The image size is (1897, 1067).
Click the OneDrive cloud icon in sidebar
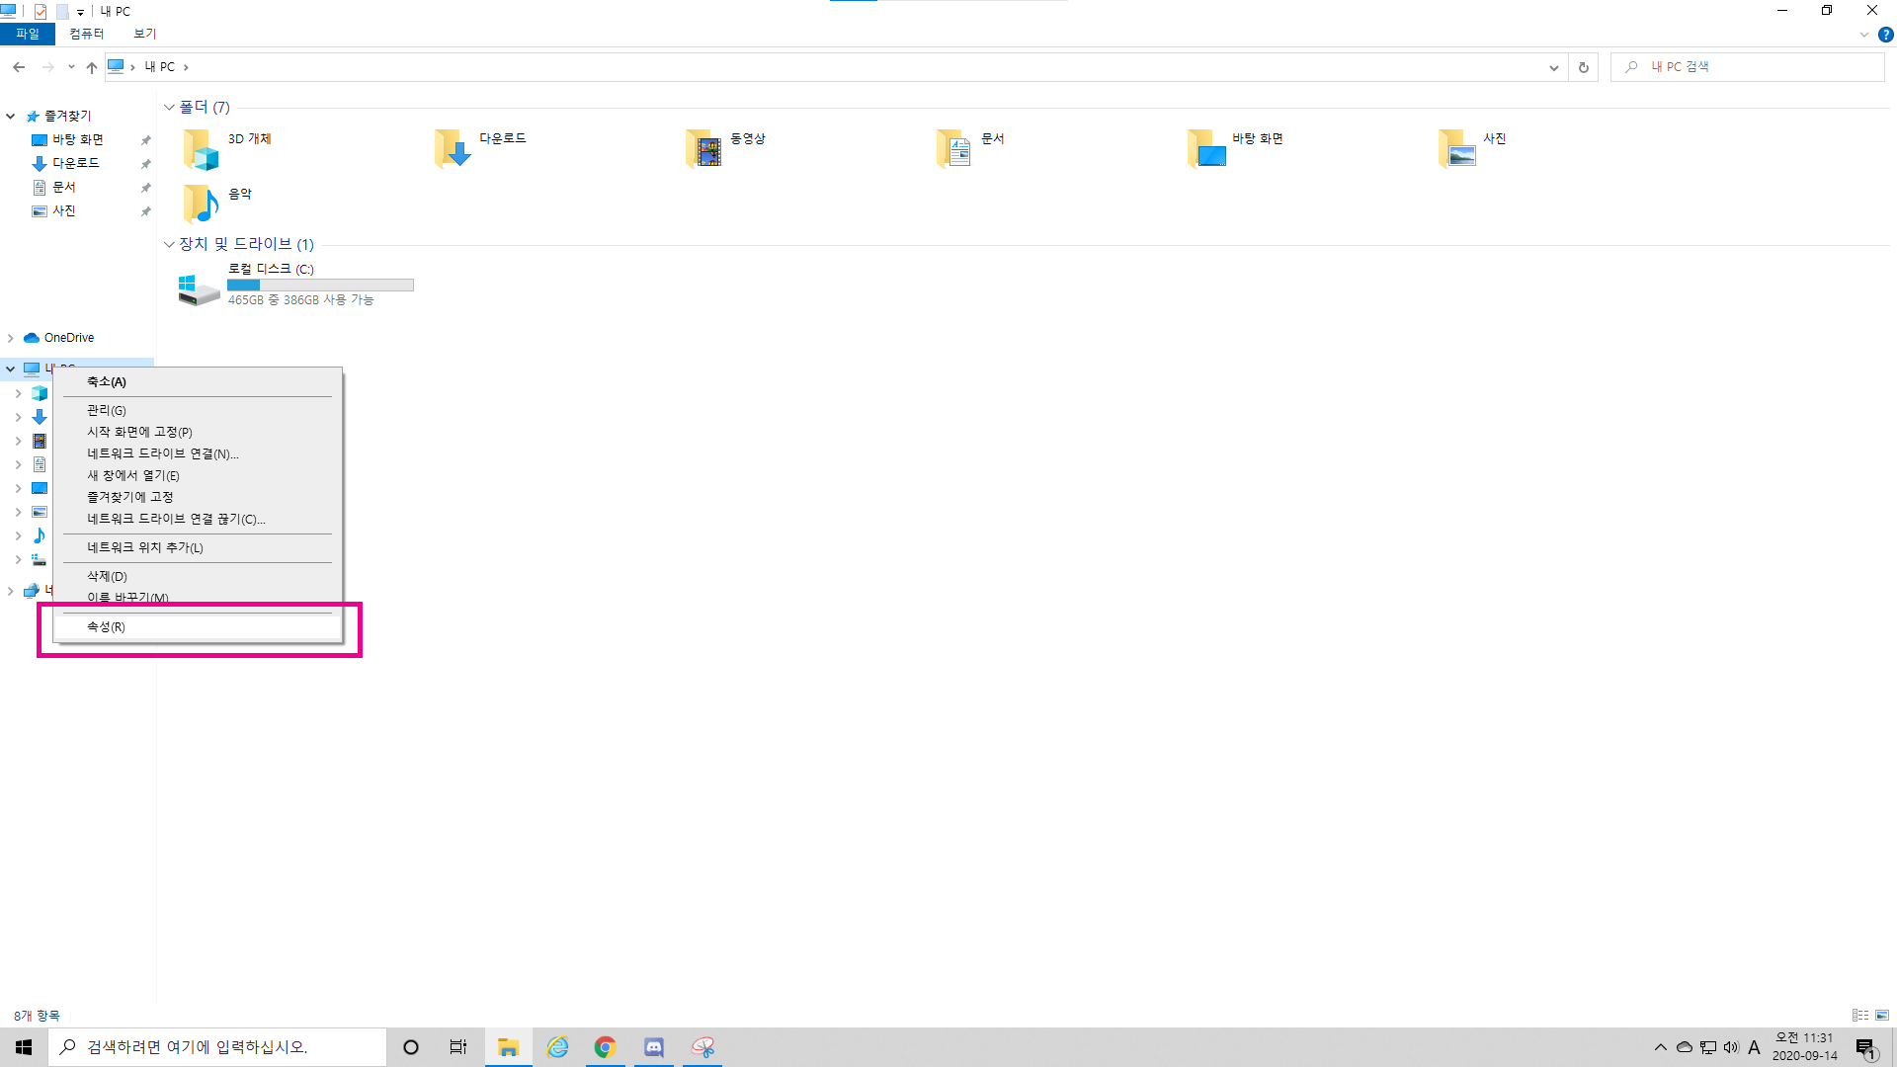[x=32, y=338]
